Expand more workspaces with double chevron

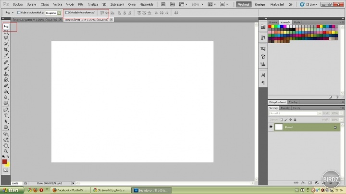(291, 4)
